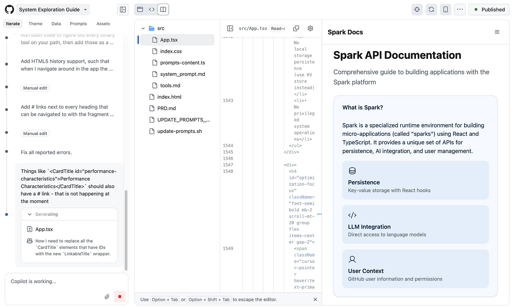
Task: Collapse the chat sidebar using the panel icon
Action: pyautogui.click(x=123, y=9)
